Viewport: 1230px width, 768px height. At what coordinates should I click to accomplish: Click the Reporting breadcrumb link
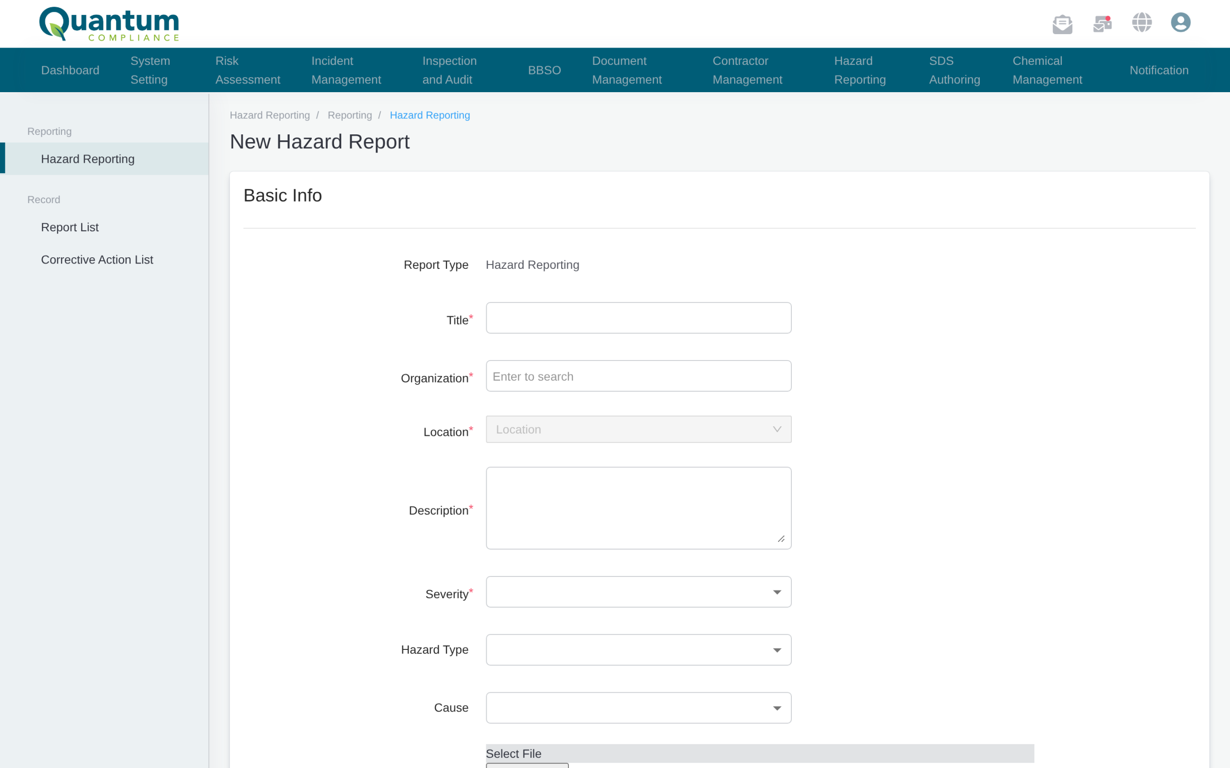pos(350,115)
